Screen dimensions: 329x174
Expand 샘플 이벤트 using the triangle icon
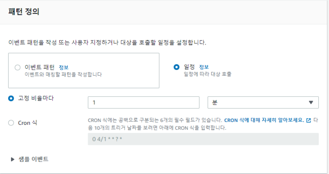(12, 159)
